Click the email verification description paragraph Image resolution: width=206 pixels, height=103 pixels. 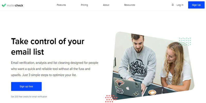(x=55, y=69)
